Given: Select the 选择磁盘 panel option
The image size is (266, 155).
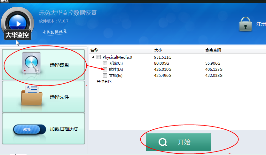Looking at the screenshot, I should point(43,65).
